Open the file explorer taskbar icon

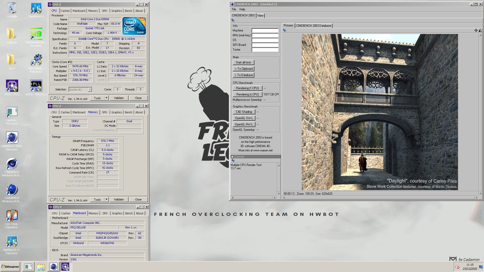pyautogui.click(x=41, y=267)
